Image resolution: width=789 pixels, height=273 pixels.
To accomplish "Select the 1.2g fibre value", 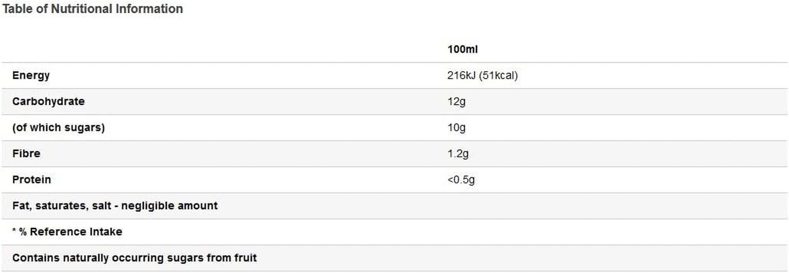I will point(458,154).
